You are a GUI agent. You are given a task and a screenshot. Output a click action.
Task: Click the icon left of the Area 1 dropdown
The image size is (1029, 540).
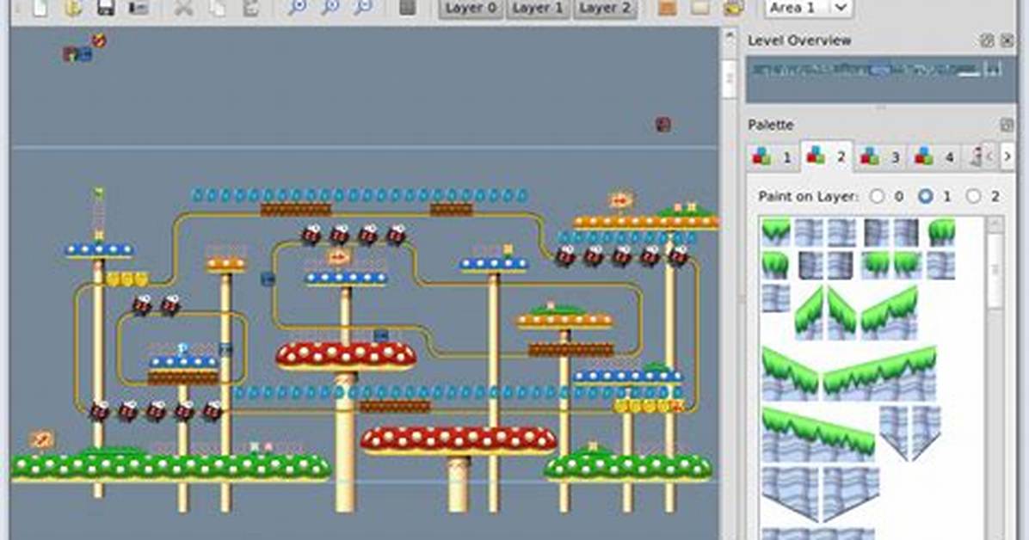[x=733, y=8]
